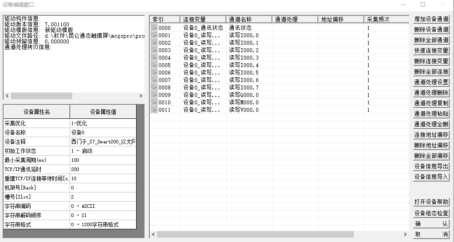Select channel name 读写M000.0
Screen dimensions: 454x242
click(244, 102)
